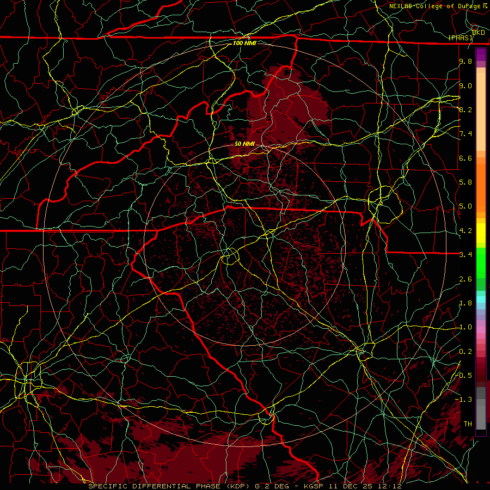Click the 4.2 legend value
Screen dimensions: 490x490
[x=465, y=231]
